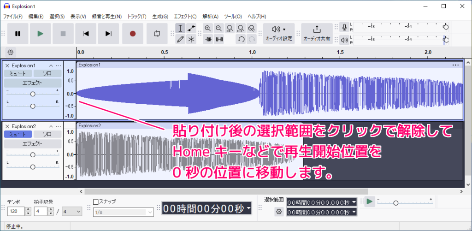
Task: Open the 録音と再生(N) menu
Action: click(x=107, y=17)
